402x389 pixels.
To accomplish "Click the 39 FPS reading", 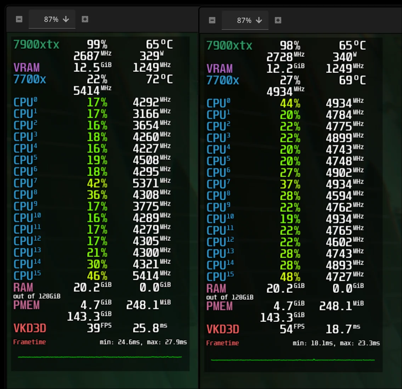I will pyautogui.click(x=99, y=328).
